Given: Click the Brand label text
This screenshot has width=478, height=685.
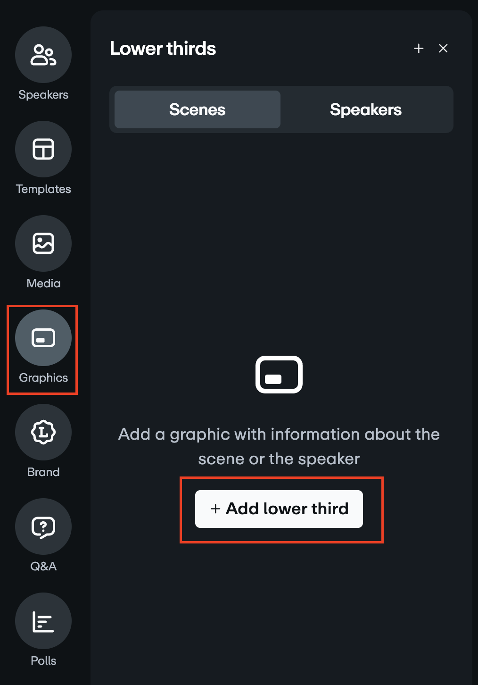Looking at the screenshot, I should pyautogui.click(x=43, y=472).
